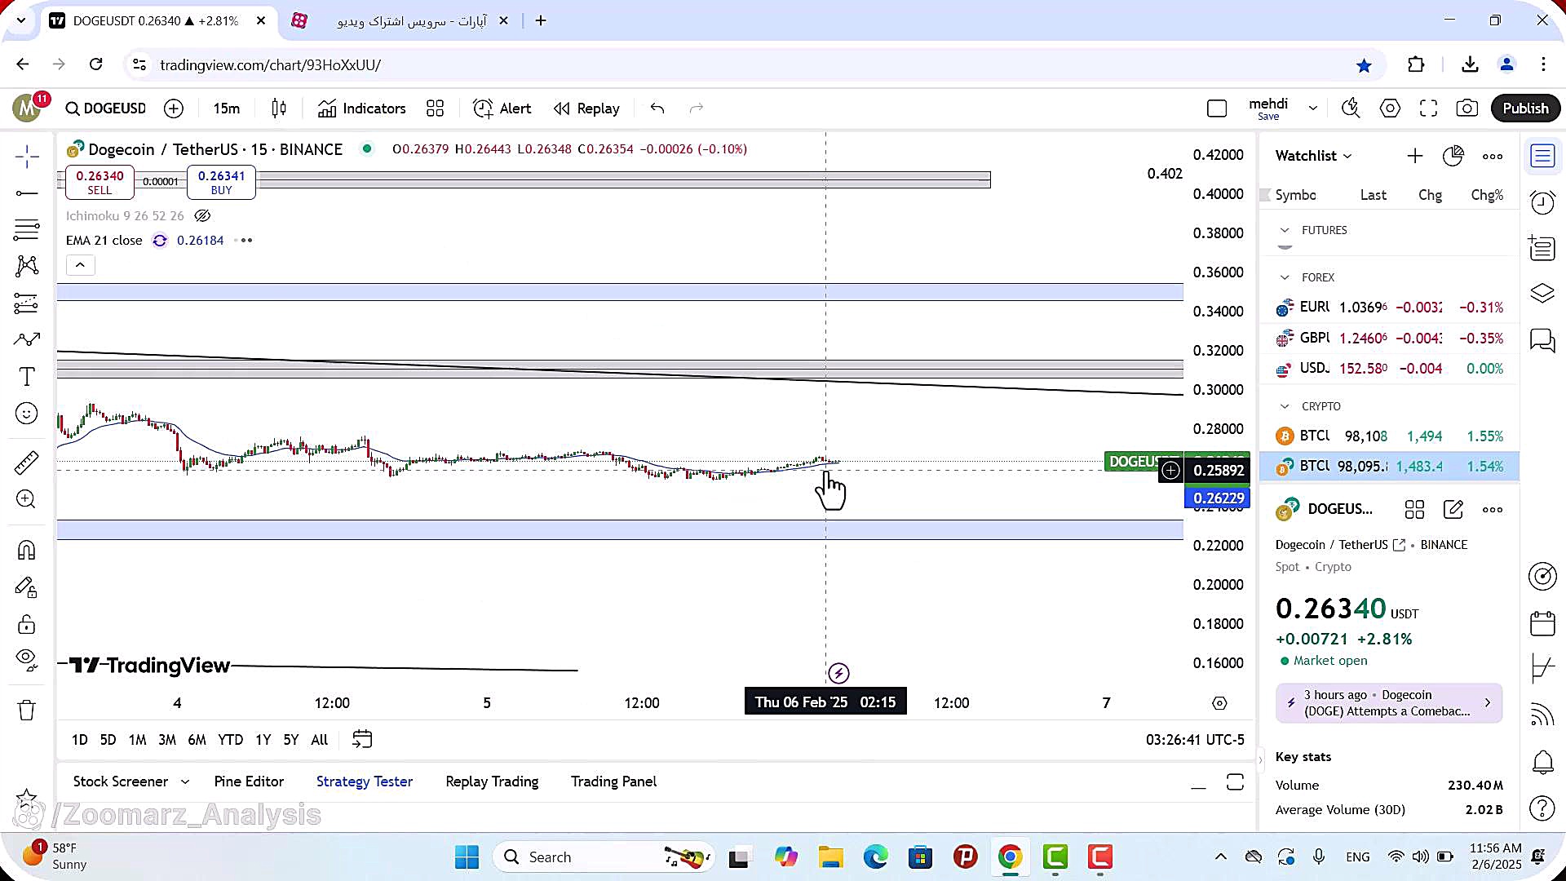Viewport: 1566px width, 881px height.
Task: Select the pattern drawing tool
Action: tap(26, 266)
